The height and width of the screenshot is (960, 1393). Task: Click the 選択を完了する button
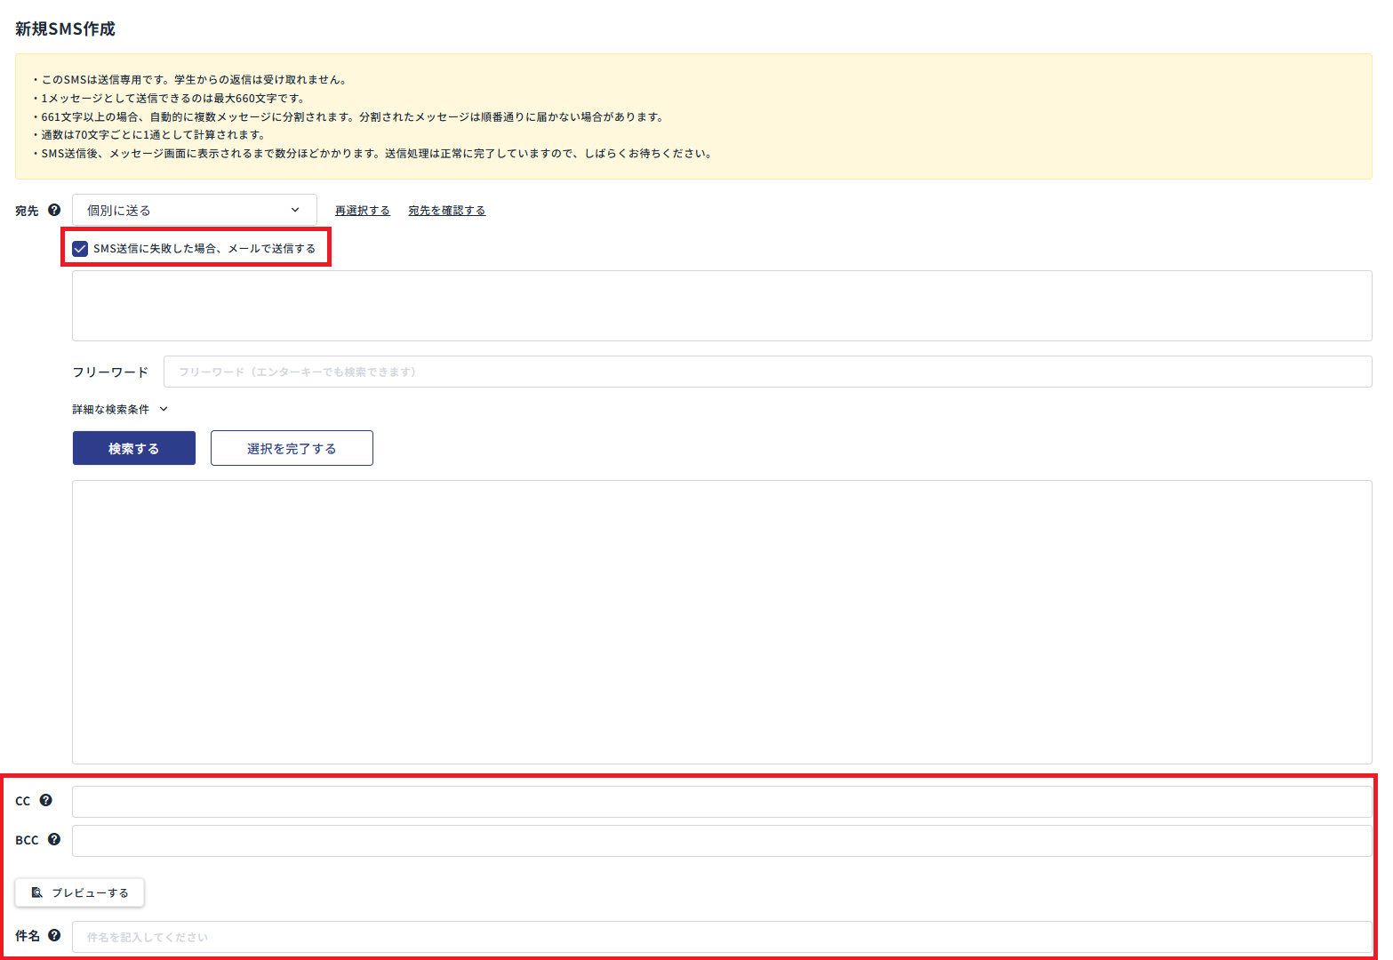[292, 448]
